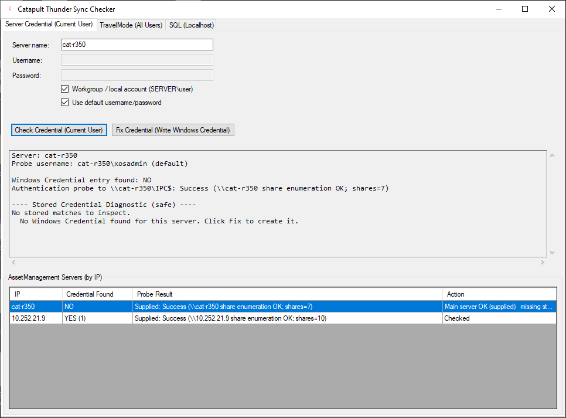The image size is (566, 418).
Task: Click the 'Probe username' log line
Action: pos(100,164)
